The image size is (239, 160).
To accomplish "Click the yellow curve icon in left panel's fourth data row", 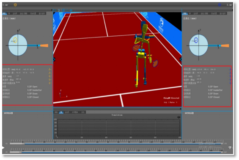I will pos(50,80).
